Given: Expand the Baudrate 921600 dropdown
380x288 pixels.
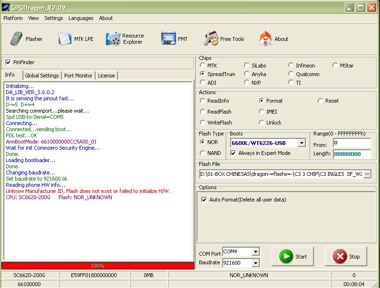Looking at the screenshot, I should tap(256, 263).
